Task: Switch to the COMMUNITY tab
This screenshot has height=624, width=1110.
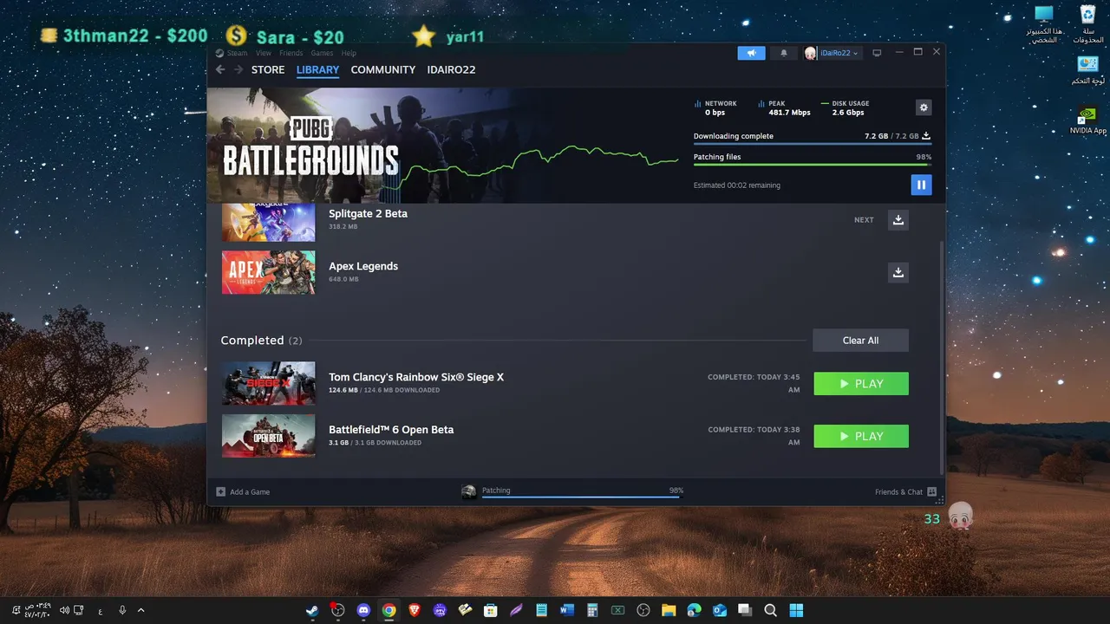Action: 383,69
